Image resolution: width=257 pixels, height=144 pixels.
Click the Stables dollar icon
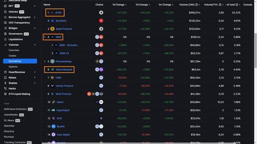click(x=5, y=83)
